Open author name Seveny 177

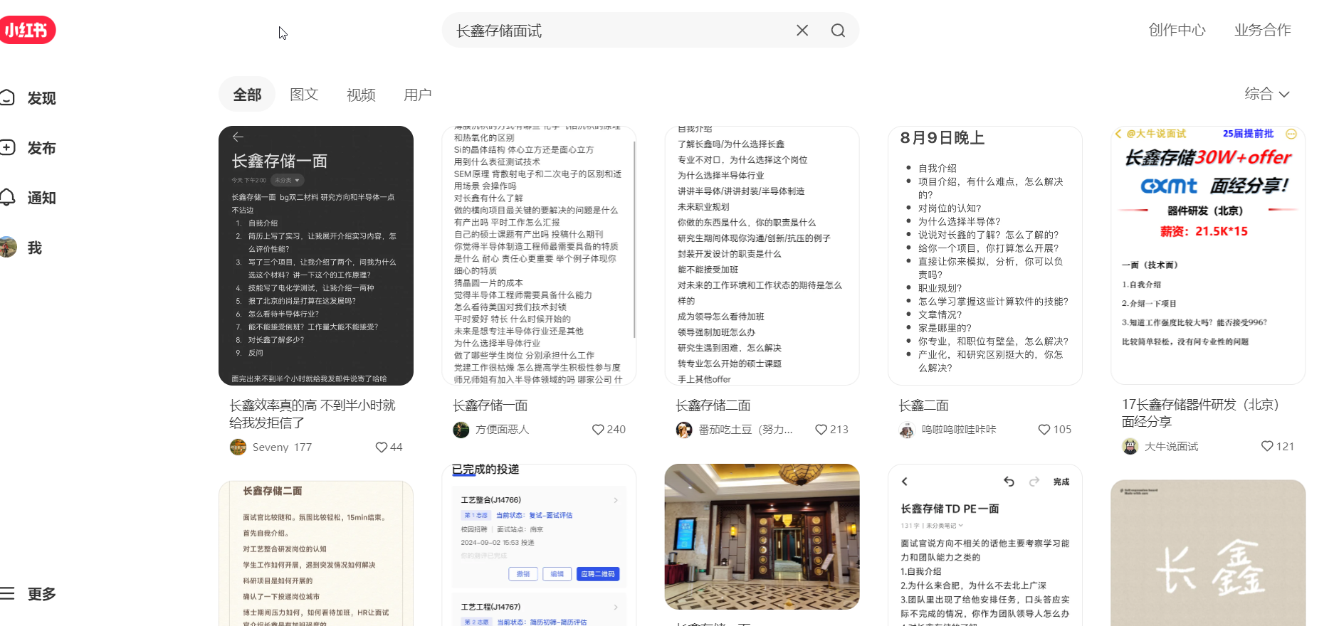pyautogui.click(x=282, y=447)
